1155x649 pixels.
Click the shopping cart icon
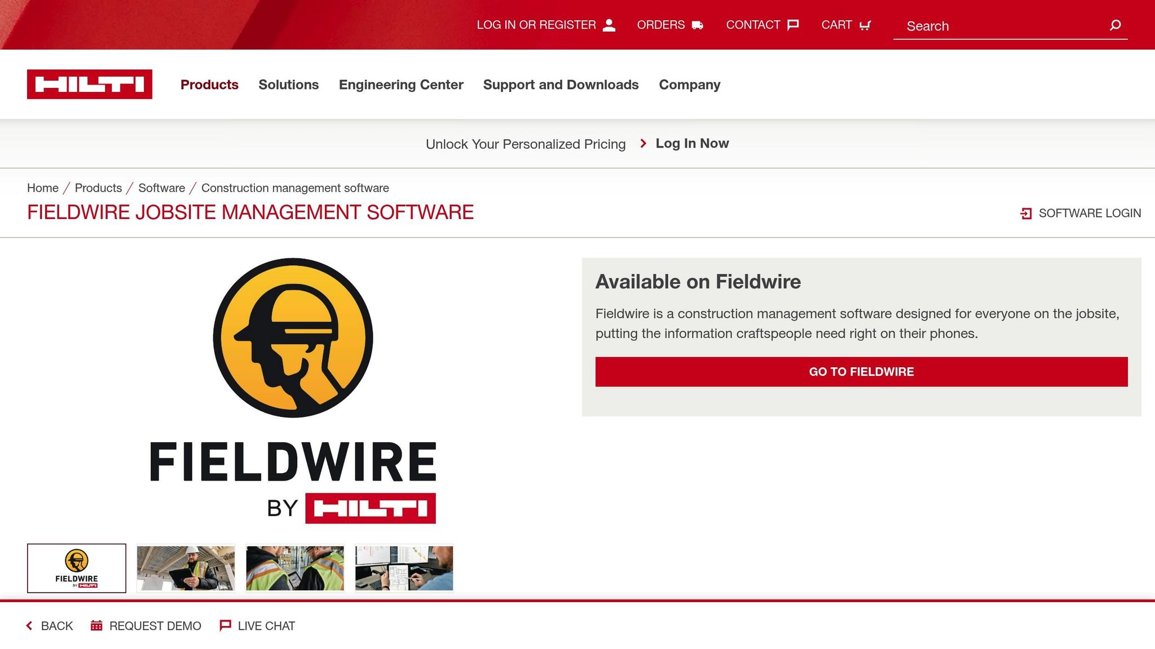tap(865, 25)
